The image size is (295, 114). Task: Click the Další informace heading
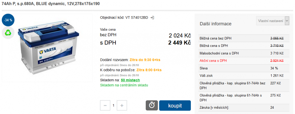215,24
